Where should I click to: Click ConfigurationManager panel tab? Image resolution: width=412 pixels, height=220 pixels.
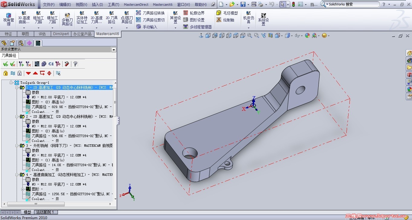pos(21,43)
